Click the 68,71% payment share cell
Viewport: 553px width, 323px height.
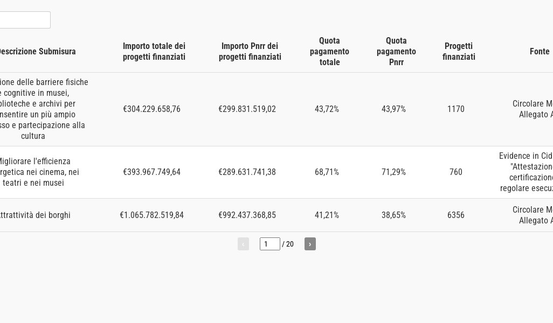(x=327, y=172)
